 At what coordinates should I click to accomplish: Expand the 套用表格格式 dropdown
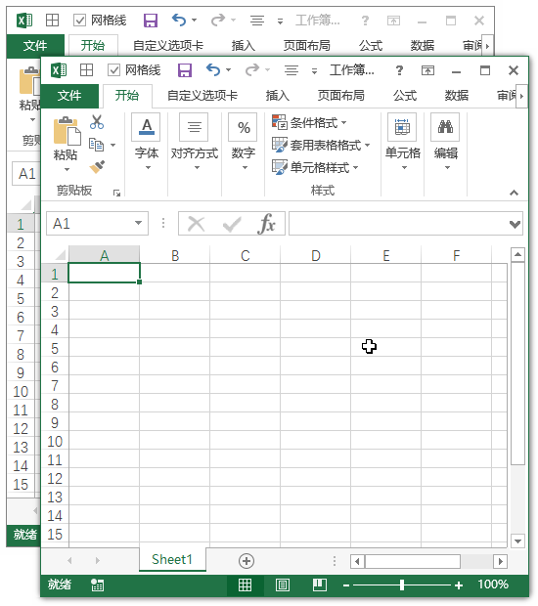(368, 146)
